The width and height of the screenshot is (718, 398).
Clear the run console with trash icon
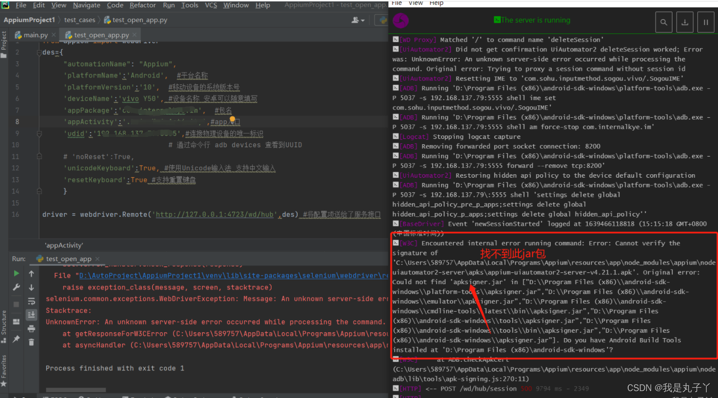point(31,342)
